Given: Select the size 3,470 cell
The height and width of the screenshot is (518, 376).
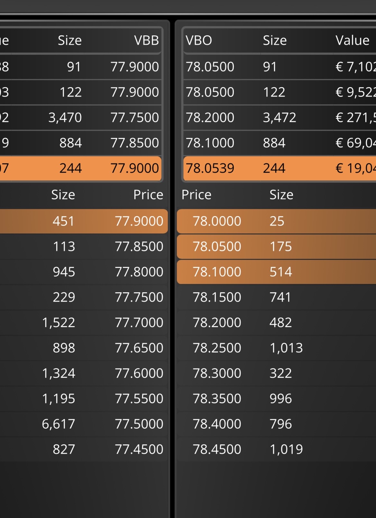Looking at the screenshot, I should pyautogui.click(x=65, y=118).
